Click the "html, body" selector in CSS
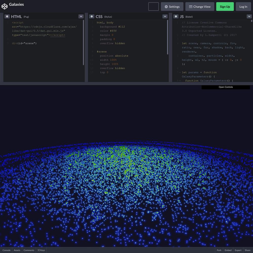The image size is (253, 253). pos(105,23)
